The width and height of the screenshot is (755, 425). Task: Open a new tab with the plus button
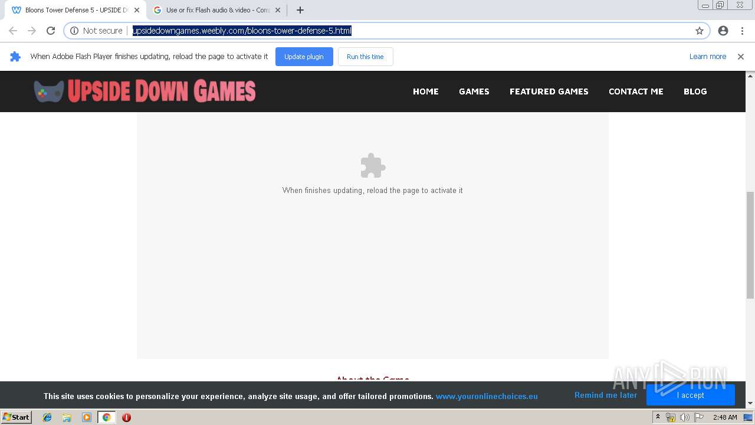[x=300, y=10]
